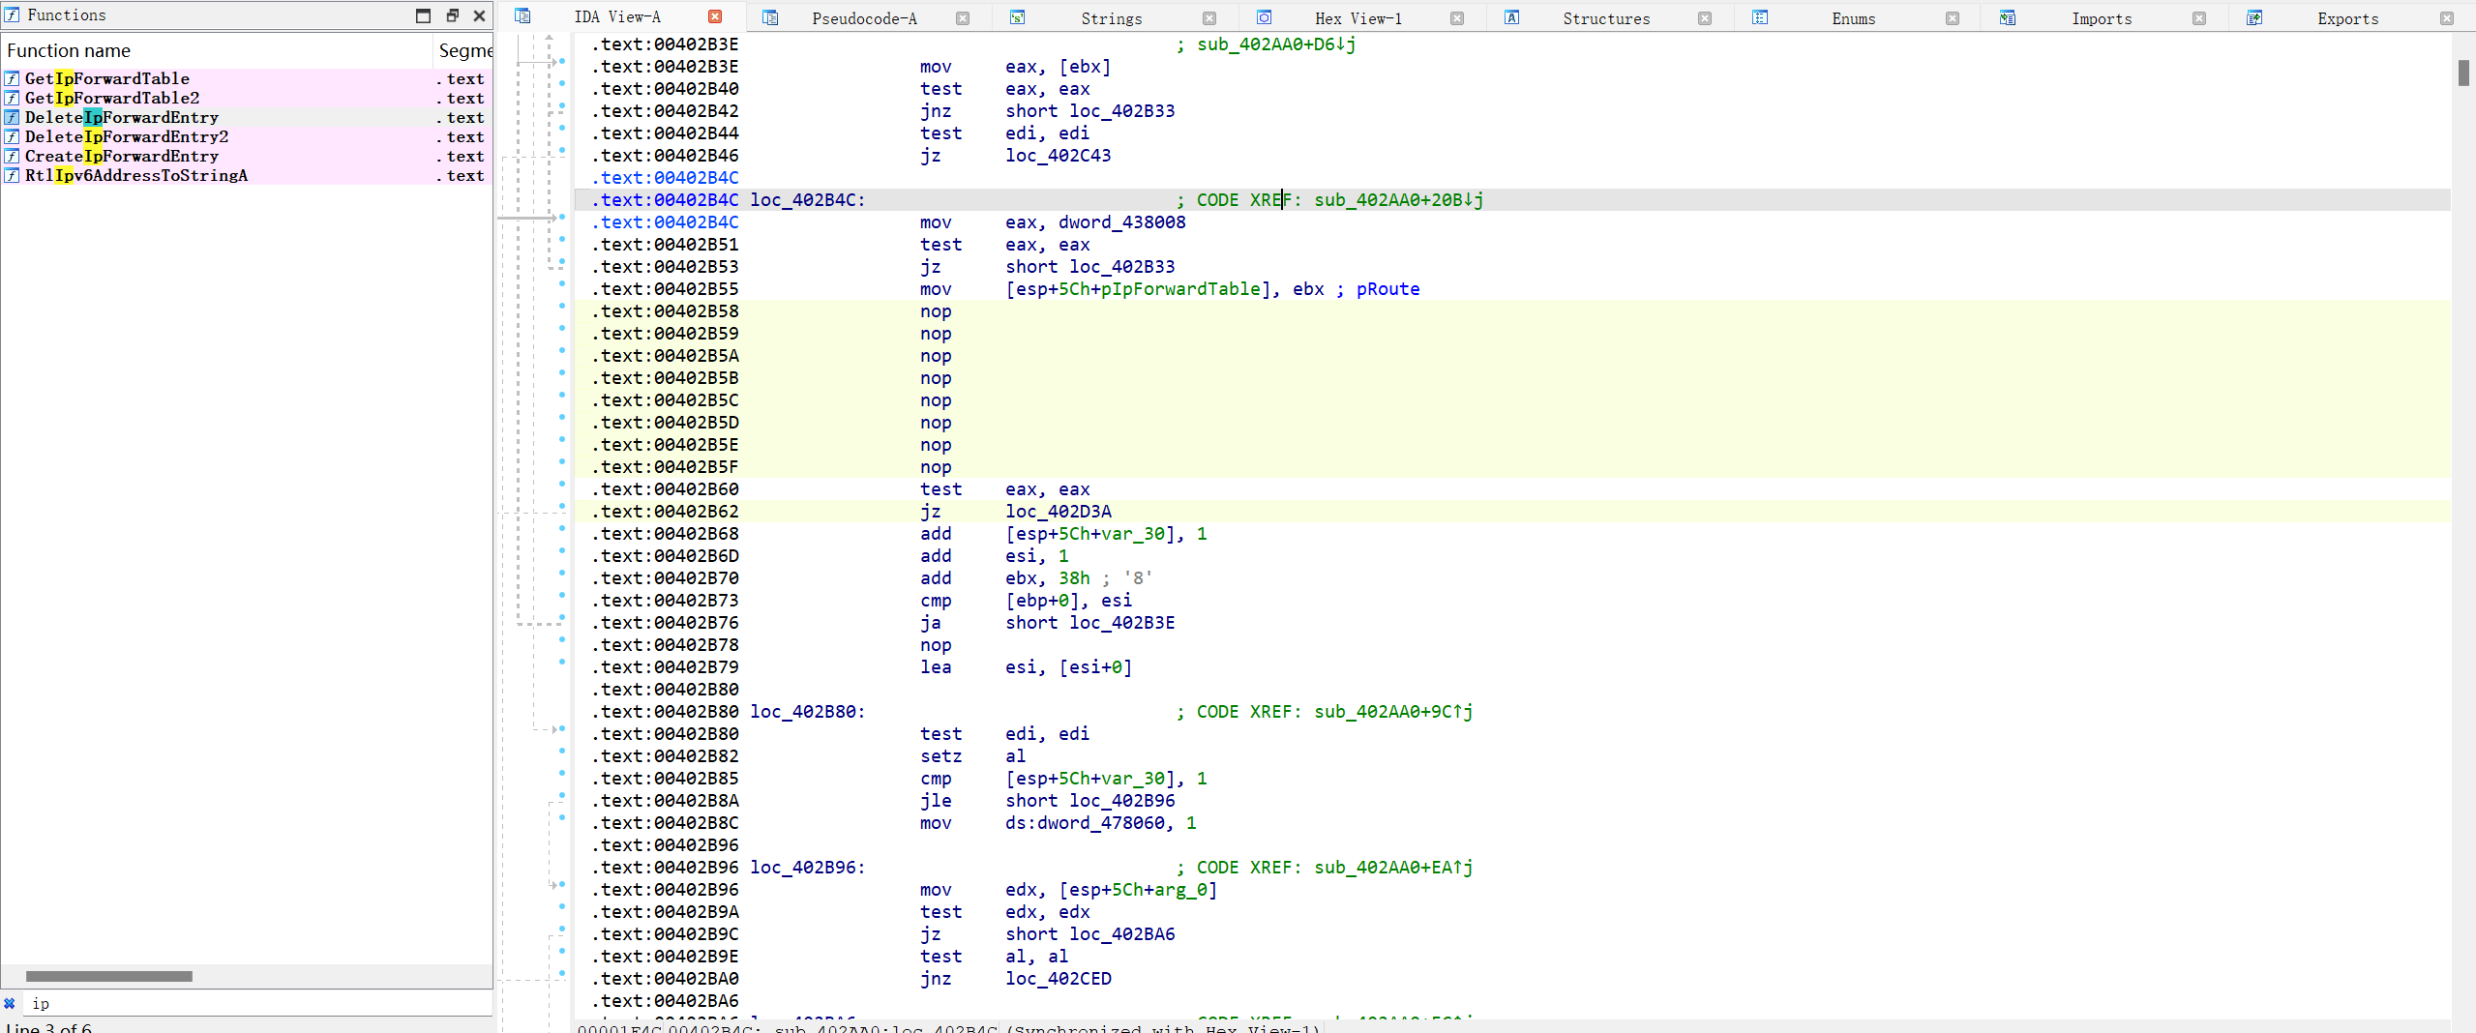2476x1033 pixels.
Task: Click loc_402B96 label definition
Action: pyautogui.click(x=808, y=868)
